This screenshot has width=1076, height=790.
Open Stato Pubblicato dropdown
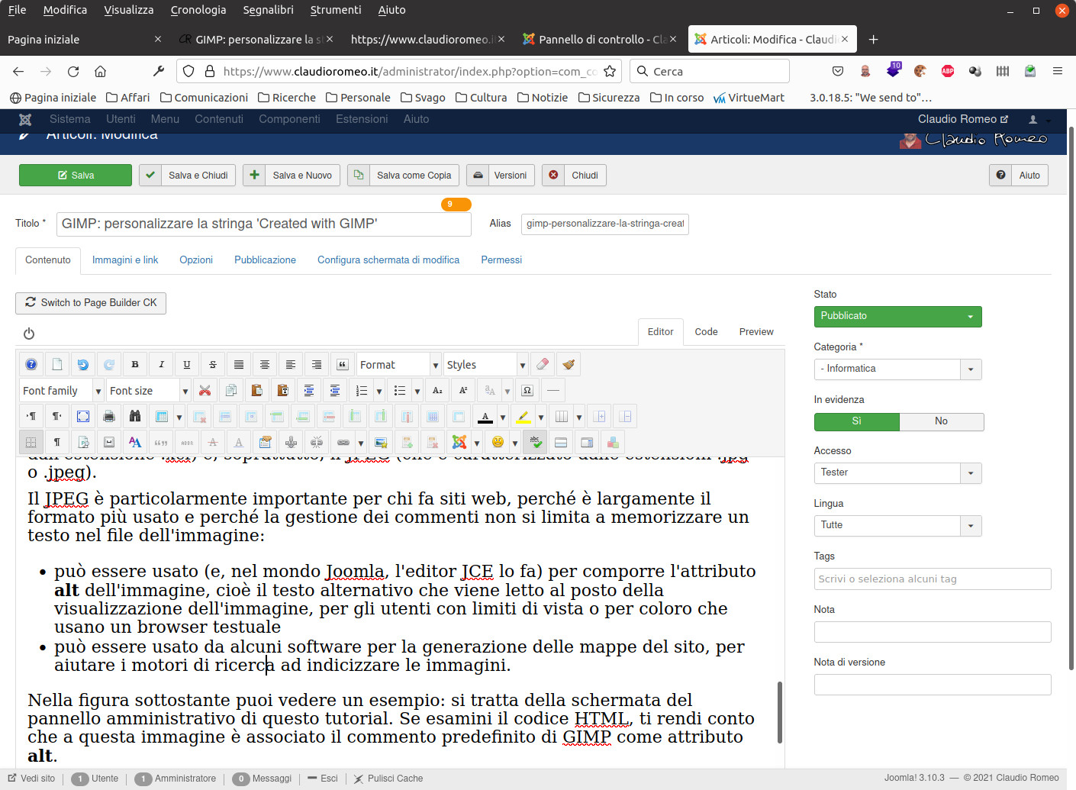[x=897, y=316]
